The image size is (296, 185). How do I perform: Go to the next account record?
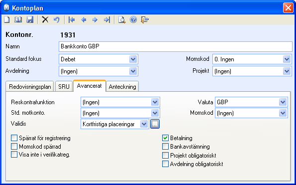tap(95, 19)
